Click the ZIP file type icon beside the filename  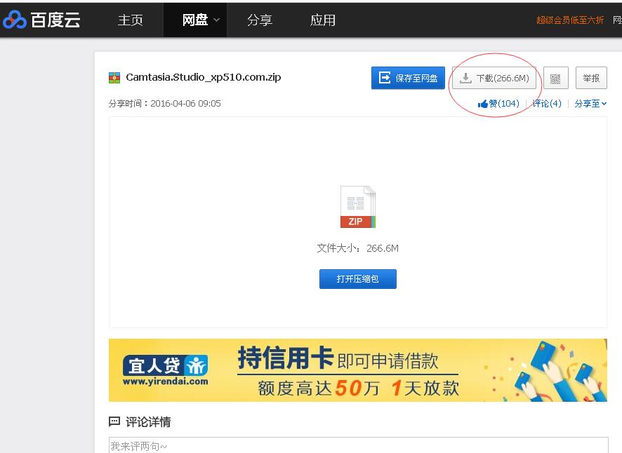[114, 78]
